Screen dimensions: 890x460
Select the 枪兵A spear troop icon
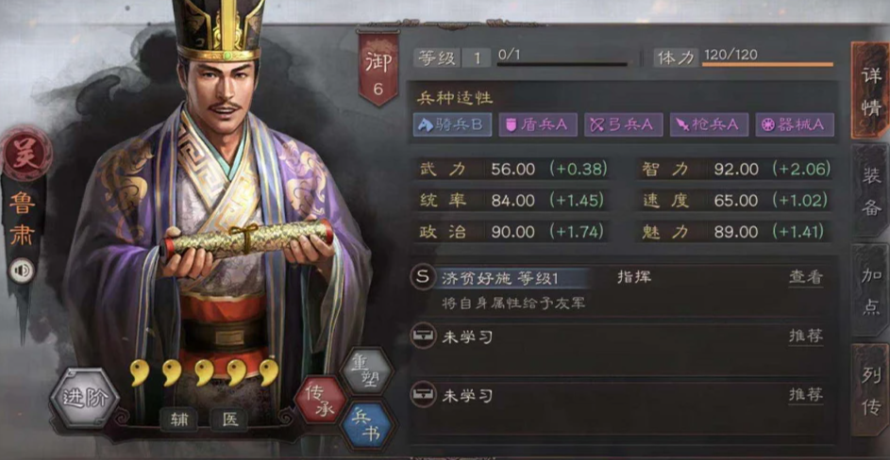point(710,124)
